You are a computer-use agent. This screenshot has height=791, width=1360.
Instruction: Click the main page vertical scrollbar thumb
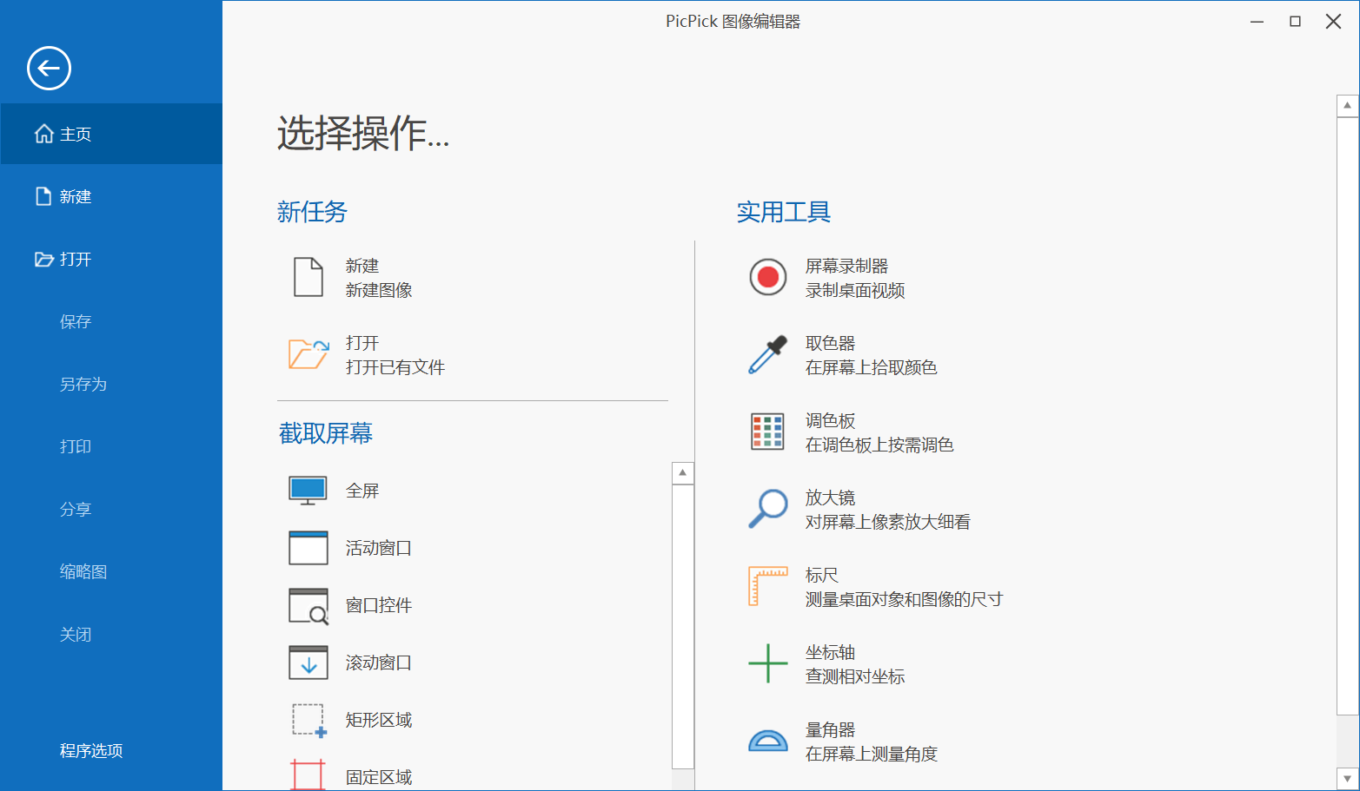(x=1347, y=417)
